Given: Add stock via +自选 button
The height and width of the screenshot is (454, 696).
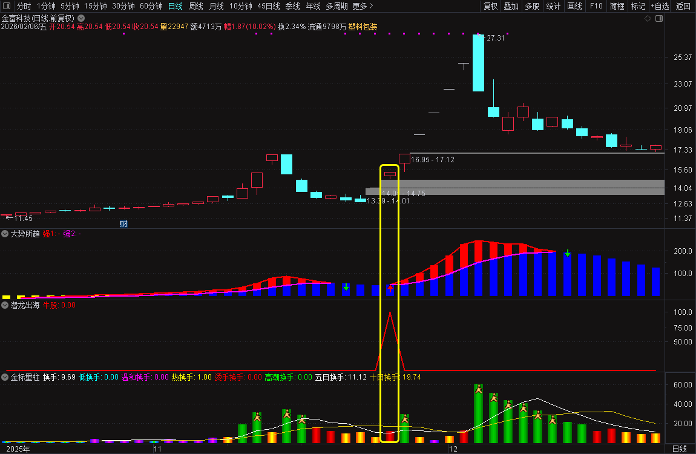Looking at the screenshot, I should [660, 6].
